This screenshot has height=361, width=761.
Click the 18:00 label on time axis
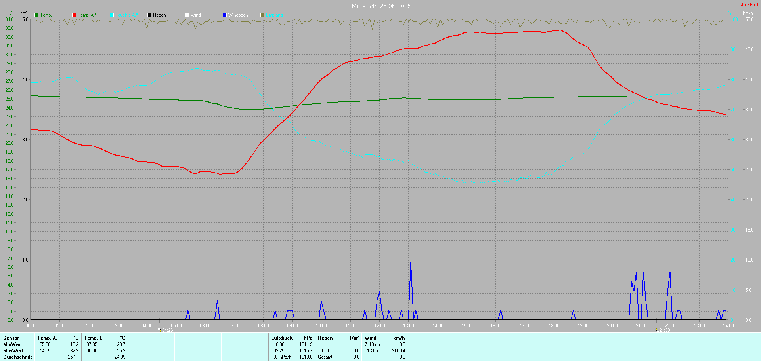pos(554,326)
